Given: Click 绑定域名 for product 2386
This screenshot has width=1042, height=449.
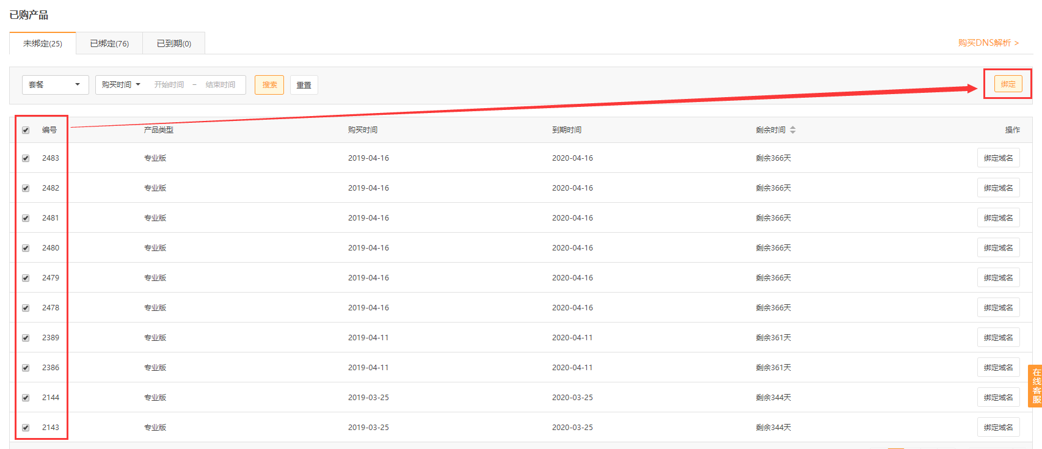Looking at the screenshot, I should click(999, 368).
